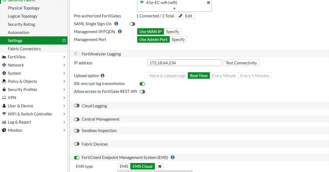This screenshot has width=329, height=172.
Task: Enable Fabric Devices switch
Action: (77, 144)
